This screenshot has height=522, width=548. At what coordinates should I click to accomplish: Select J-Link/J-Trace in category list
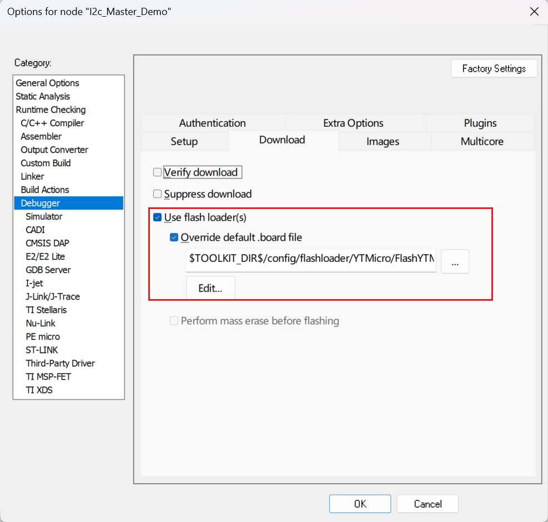point(53,296)
